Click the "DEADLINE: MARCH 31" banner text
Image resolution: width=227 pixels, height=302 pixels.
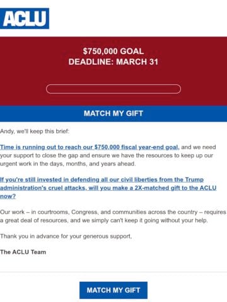click(113, 62)
